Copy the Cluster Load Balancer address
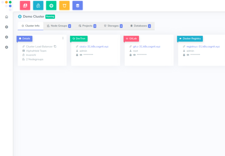 [55, 46]
